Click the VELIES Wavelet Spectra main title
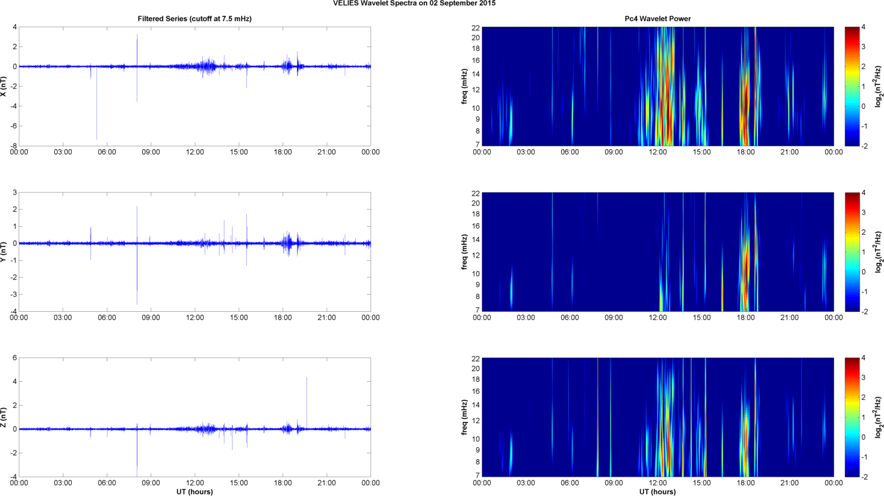 (414, 3)
